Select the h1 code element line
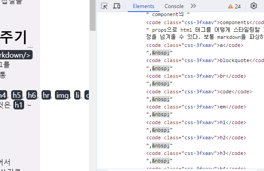This screenshot has height=171, width=264. pos(196,122)
